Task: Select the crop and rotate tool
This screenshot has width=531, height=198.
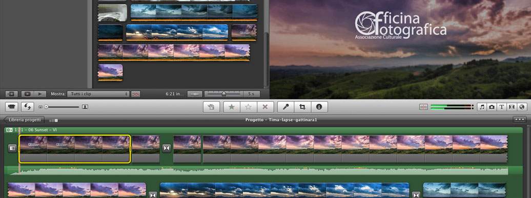Action: 302,107
